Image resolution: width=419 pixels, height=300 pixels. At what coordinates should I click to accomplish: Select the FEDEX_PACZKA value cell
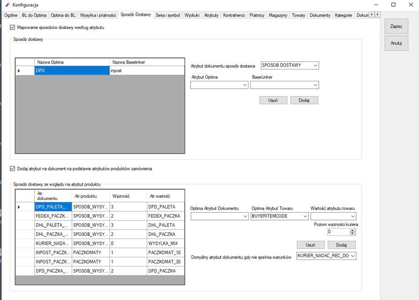166,216
